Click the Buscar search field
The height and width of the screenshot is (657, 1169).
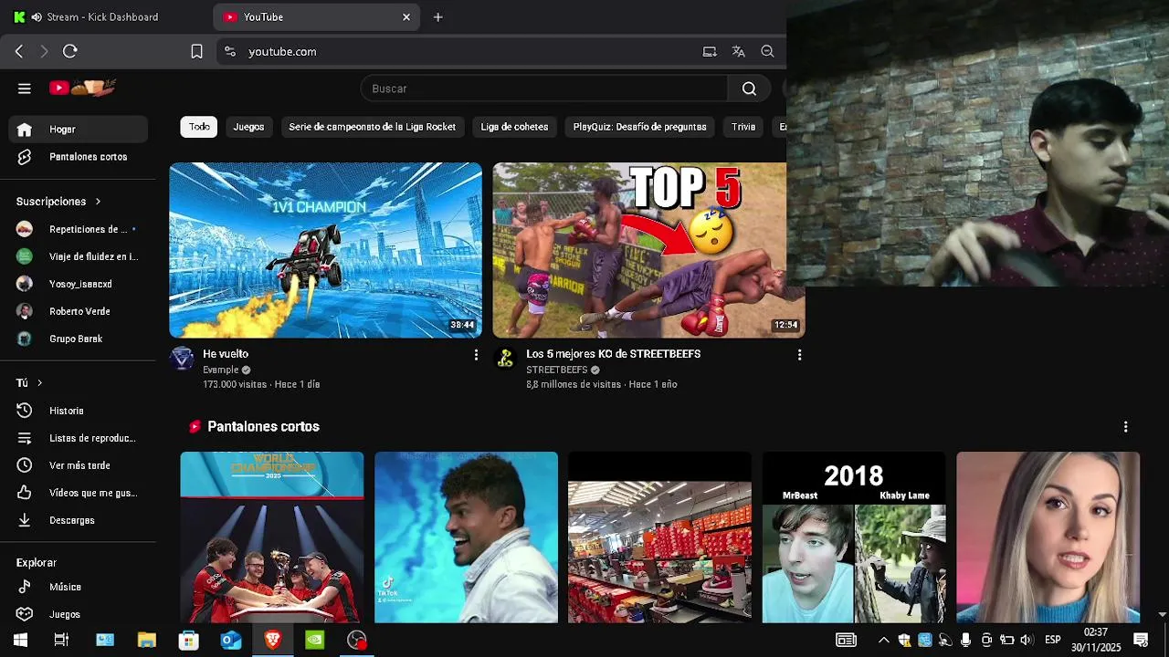[x=544, y=89]
